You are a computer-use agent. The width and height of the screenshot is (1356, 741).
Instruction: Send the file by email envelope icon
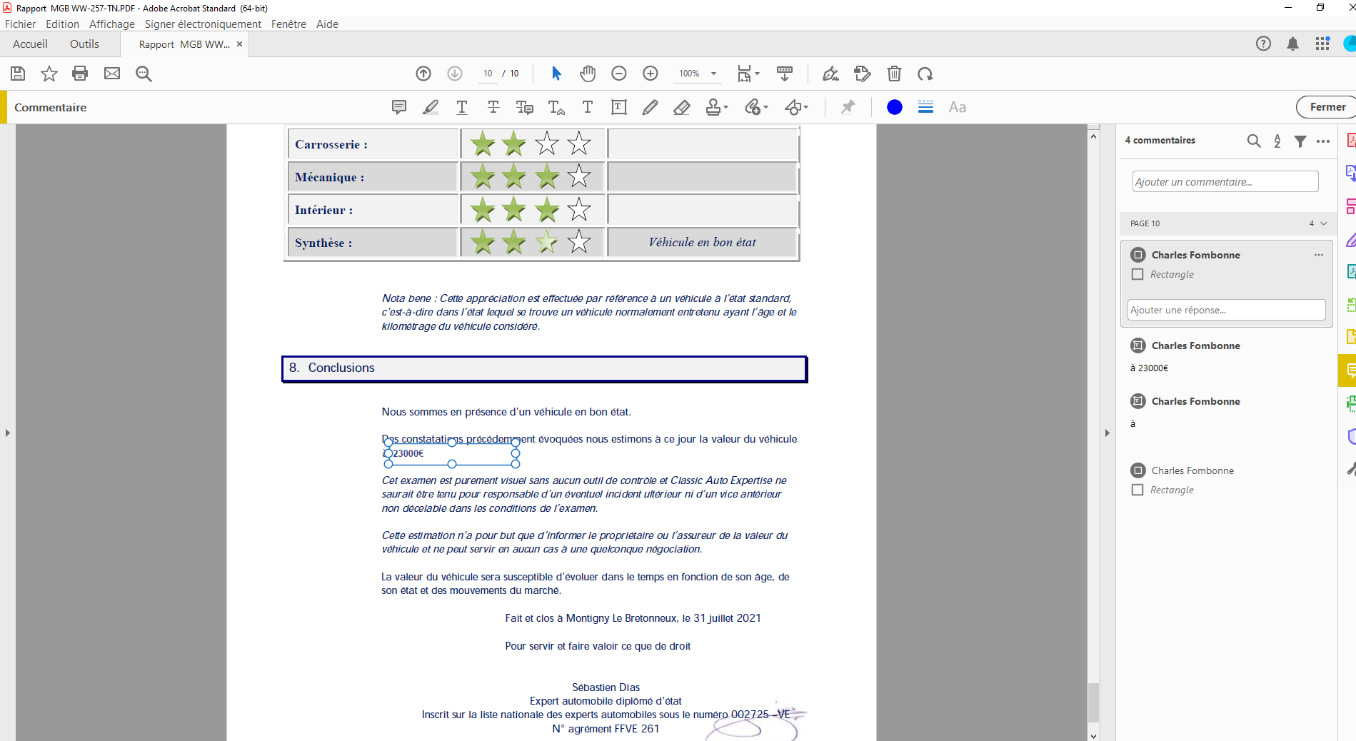click(x=112, y=74)
